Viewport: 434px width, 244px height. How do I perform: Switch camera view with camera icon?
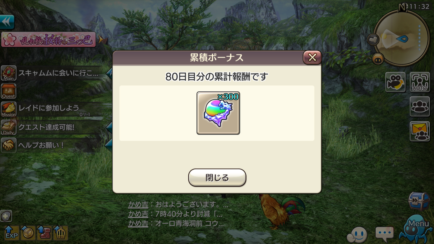pos(395,82)
